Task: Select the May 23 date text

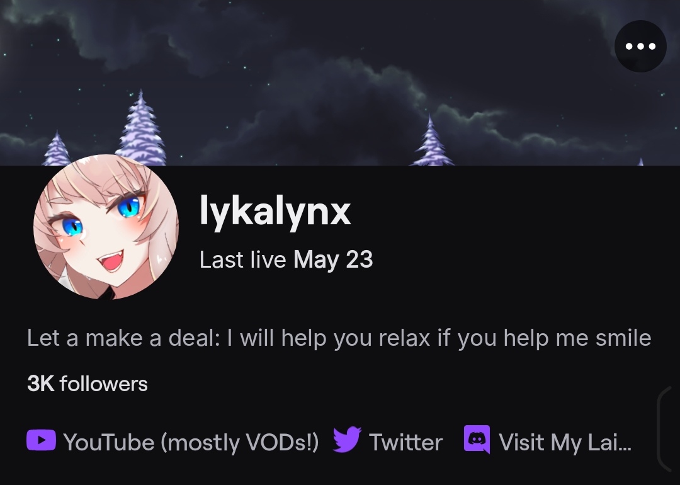Action: [333, 260]
